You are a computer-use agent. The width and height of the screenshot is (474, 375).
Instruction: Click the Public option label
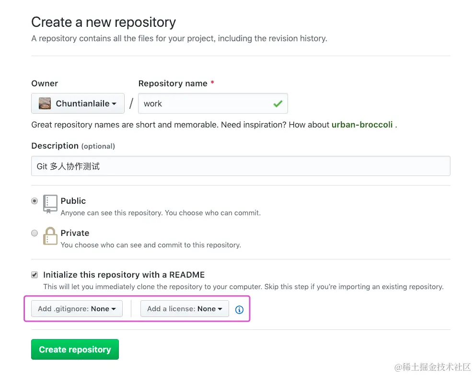coord(73,201)
